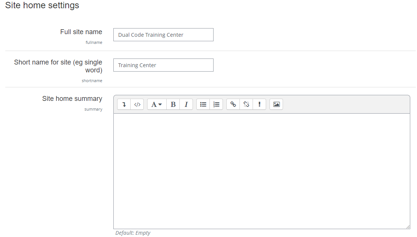The height and width of the screenshot is (237, 417).
Task: Click inside the Site home summary text area
Action: click(261, 171)
